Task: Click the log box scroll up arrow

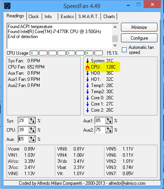Action: pyautogui.click(x=115, y=27)
